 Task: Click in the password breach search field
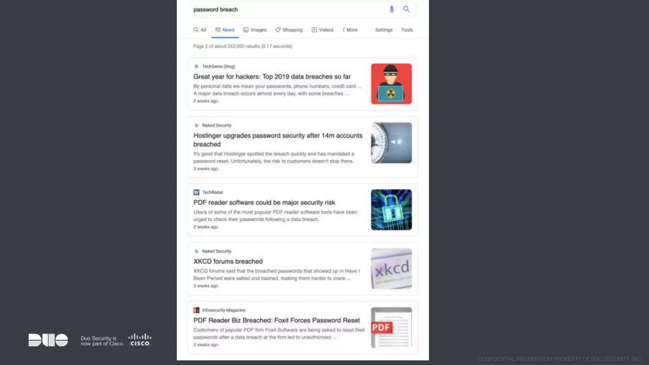285,10
